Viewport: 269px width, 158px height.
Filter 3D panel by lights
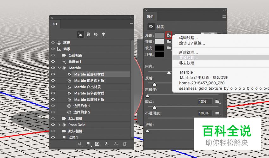[x=103, y=34]
